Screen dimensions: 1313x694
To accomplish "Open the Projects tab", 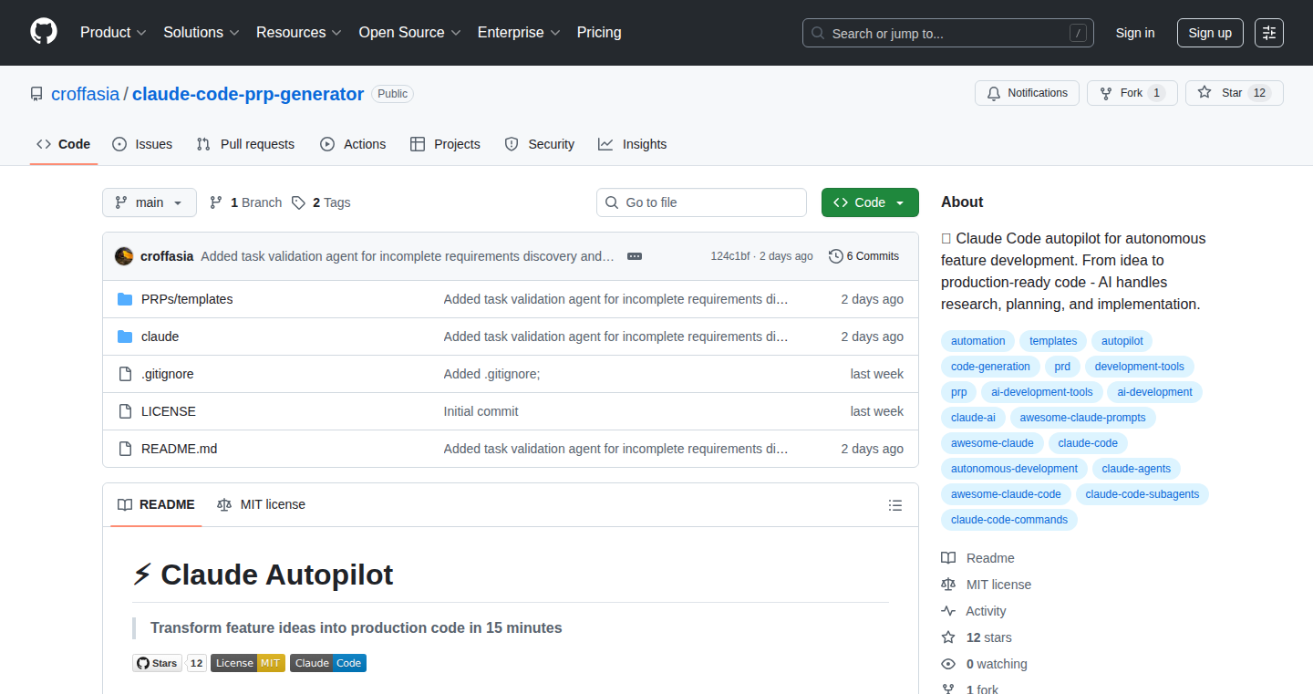I will click(445, 144).
